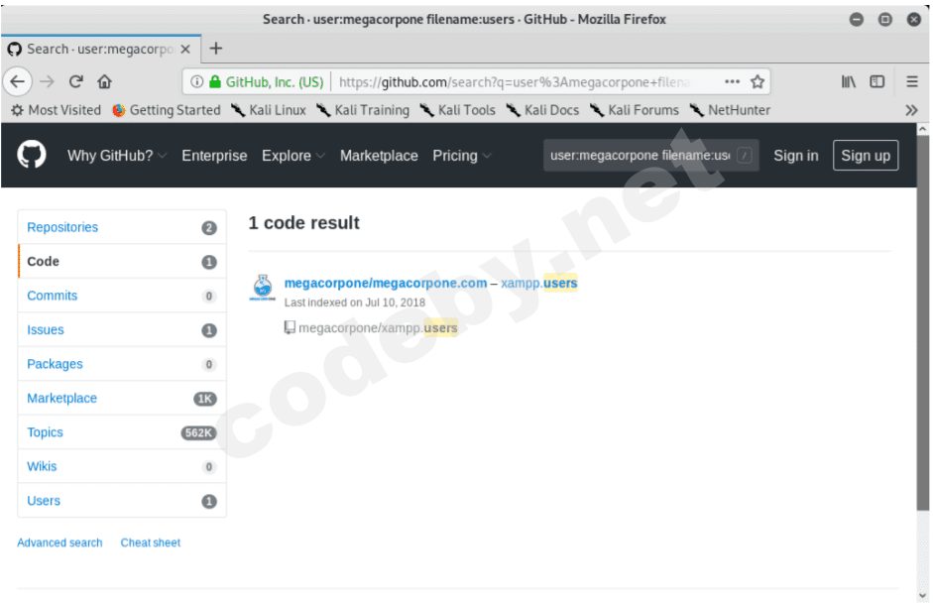Click the GitHub octocat logo
This screenshot has width=933, height=606.
point(32,155)
